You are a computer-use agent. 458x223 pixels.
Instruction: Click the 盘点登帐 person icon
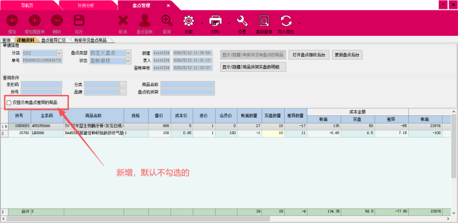pyautogui.click(x=145, y=21)
